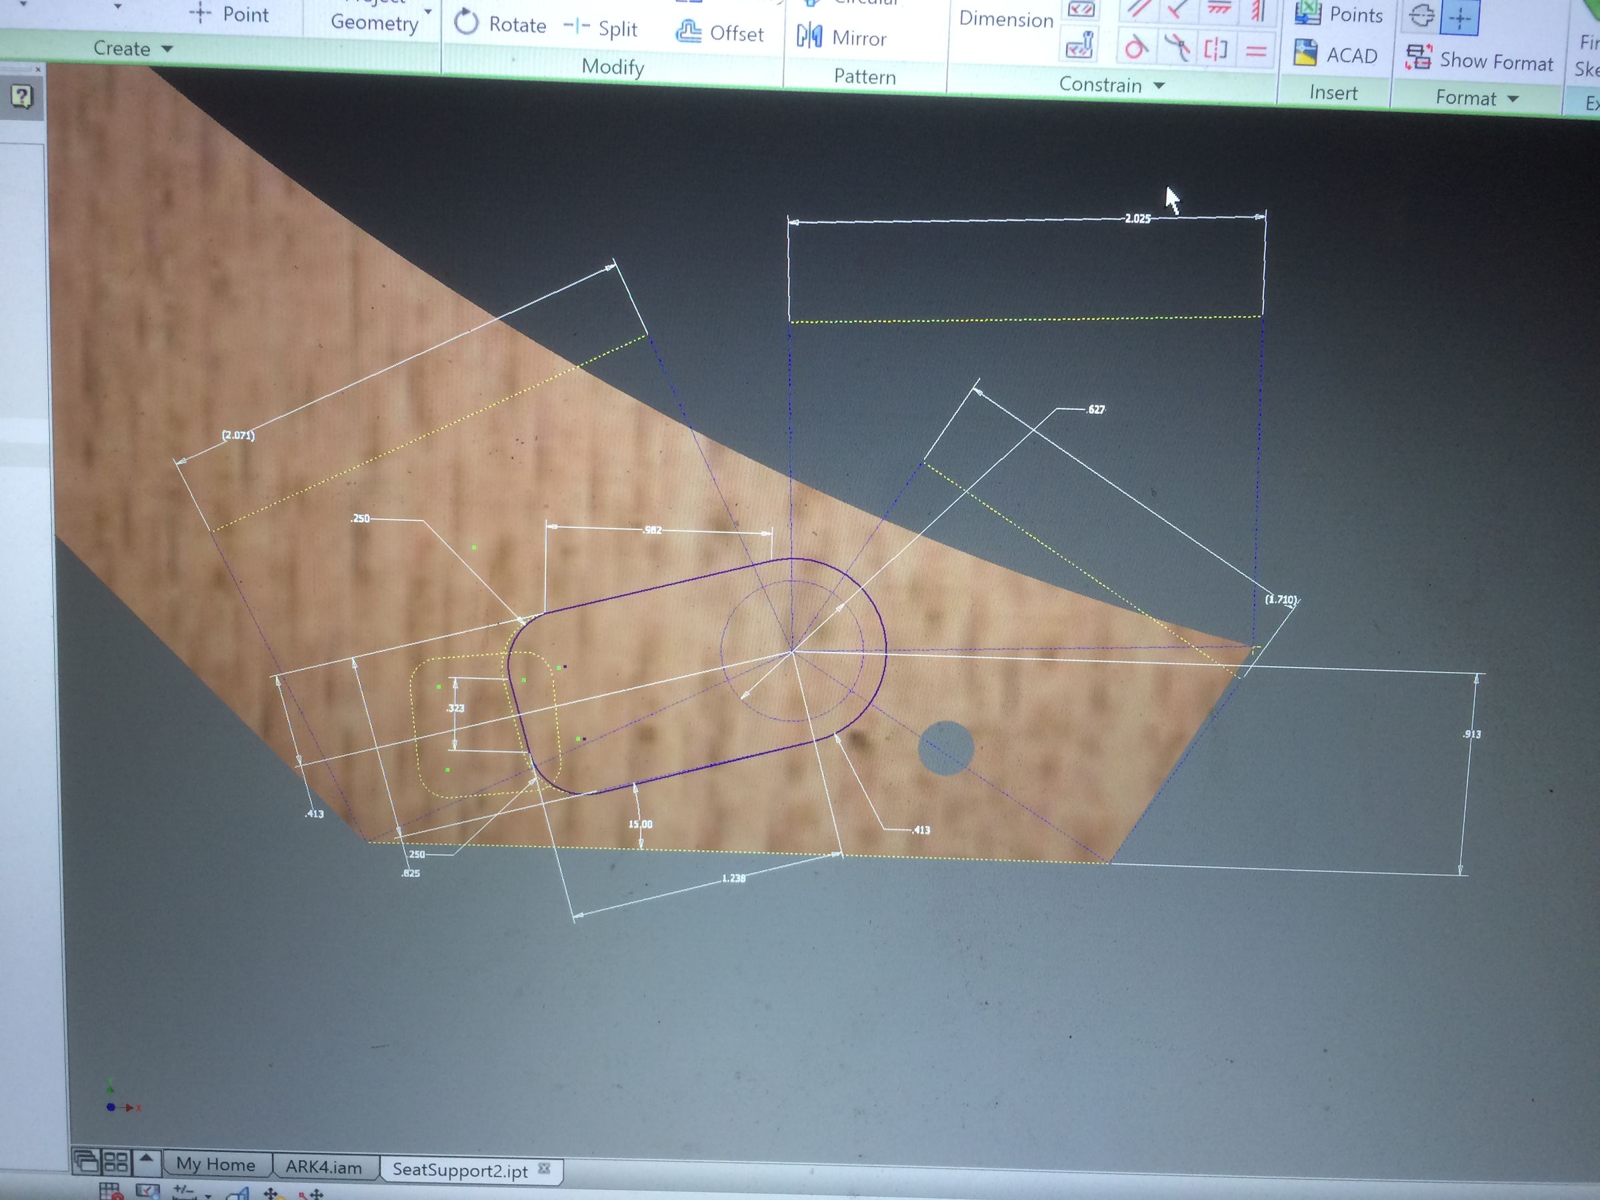The width and height of the screenshot is (1600, 1200).
Task: Click the Dimension button
Action: click(1006, 19)
